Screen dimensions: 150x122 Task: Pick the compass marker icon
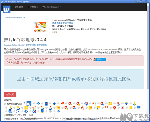coord(122,108)
